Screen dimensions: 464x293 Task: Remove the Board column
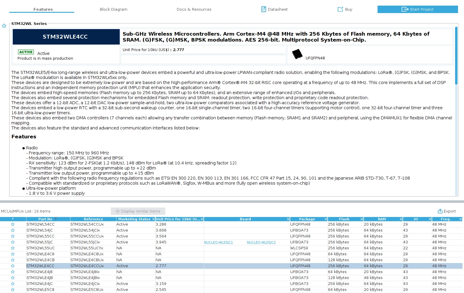(288, 219)
